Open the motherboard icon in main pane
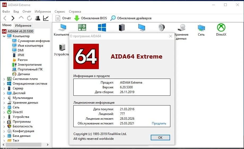 [82, 28]
